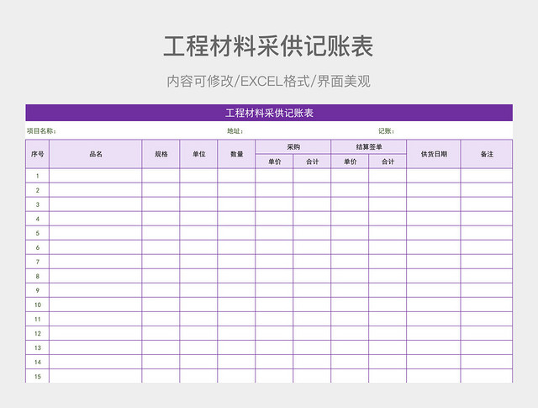Select row number 8 cell

[37, 276]
